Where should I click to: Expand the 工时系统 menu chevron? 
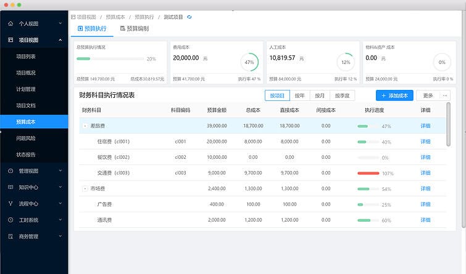tap(60, 220)
